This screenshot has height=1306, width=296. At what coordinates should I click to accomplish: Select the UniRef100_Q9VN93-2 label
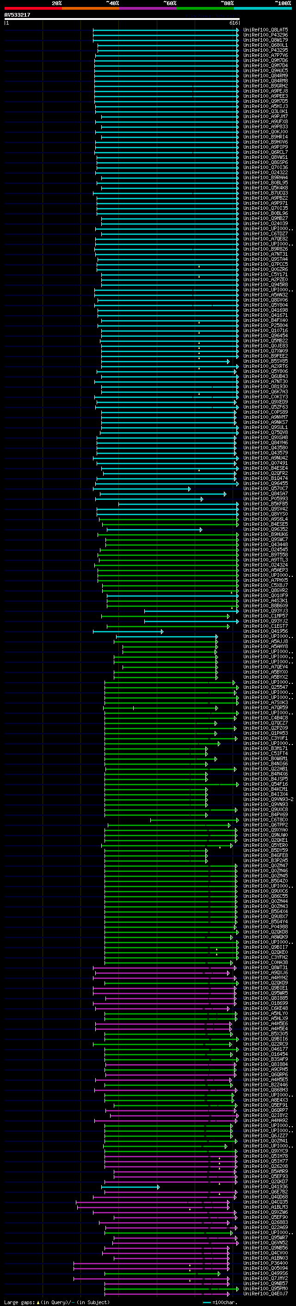tap(268, 799)
